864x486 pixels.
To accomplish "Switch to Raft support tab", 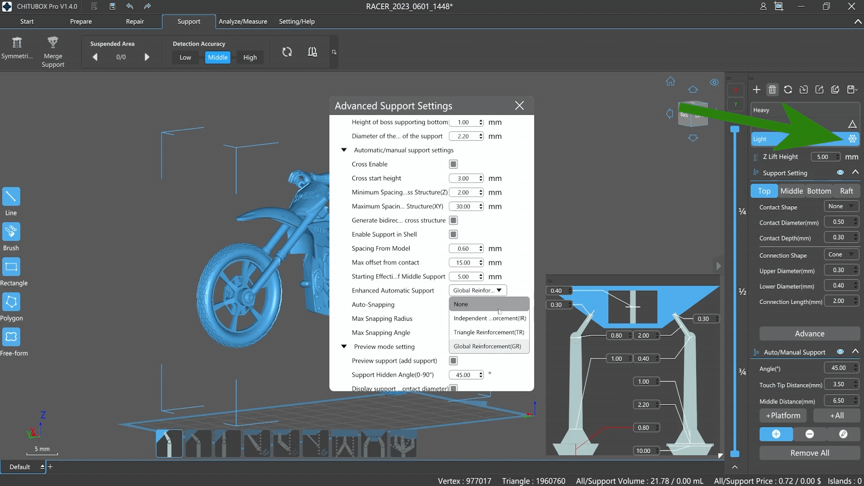I will (x=846, y=191).
